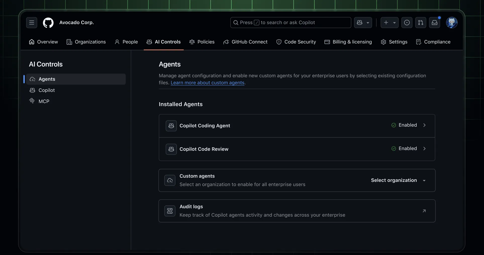The width and height of the screenshot is (484, 255).
Task: Click the Custom agents icon
Action: (x=170, y=180)
